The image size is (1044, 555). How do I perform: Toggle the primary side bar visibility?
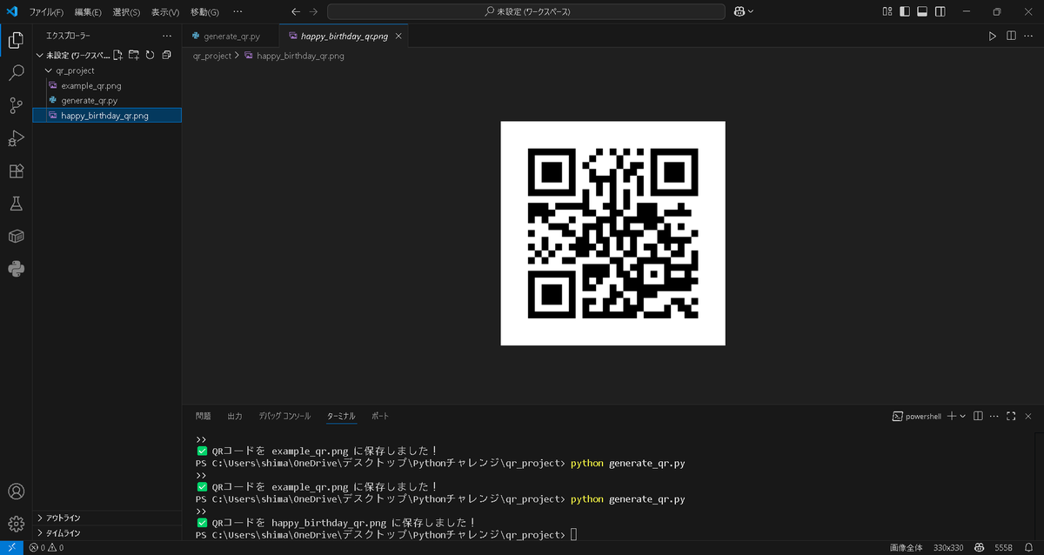pos(905,12)
